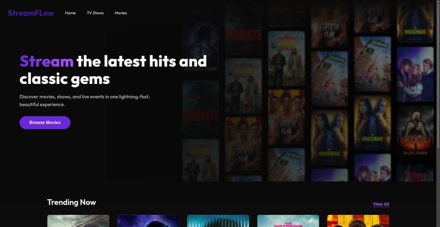
Task: Open the trending card with the pink "THE" title
Action: click(288, 221)
